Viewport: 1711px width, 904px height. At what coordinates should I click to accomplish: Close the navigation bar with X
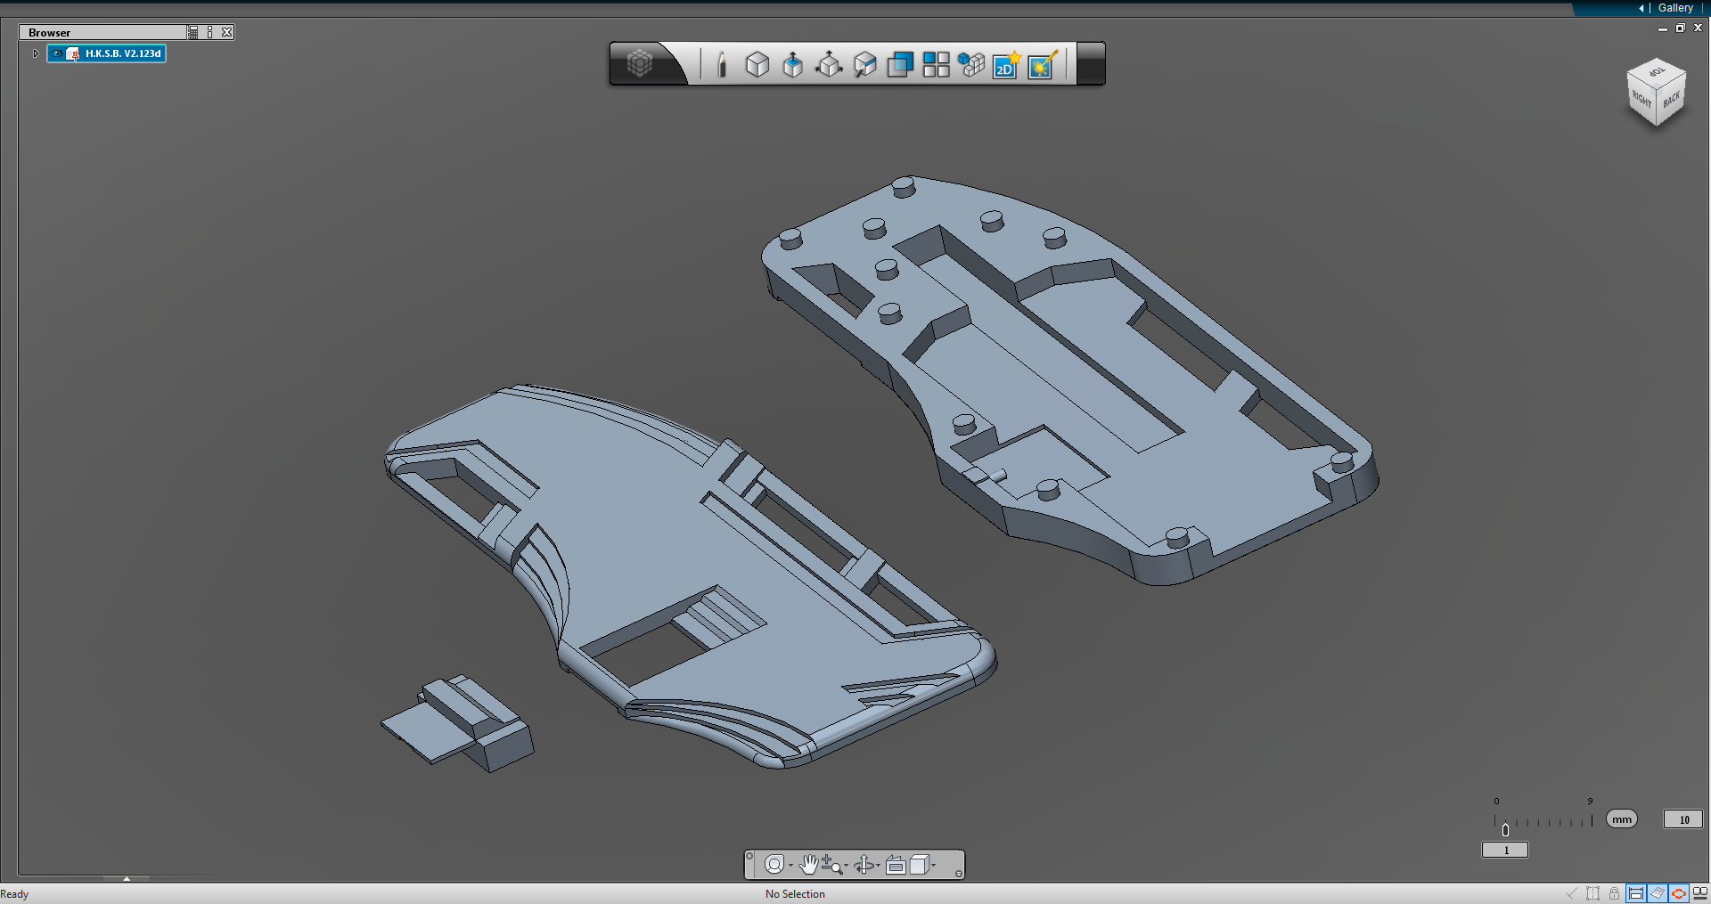749,856
